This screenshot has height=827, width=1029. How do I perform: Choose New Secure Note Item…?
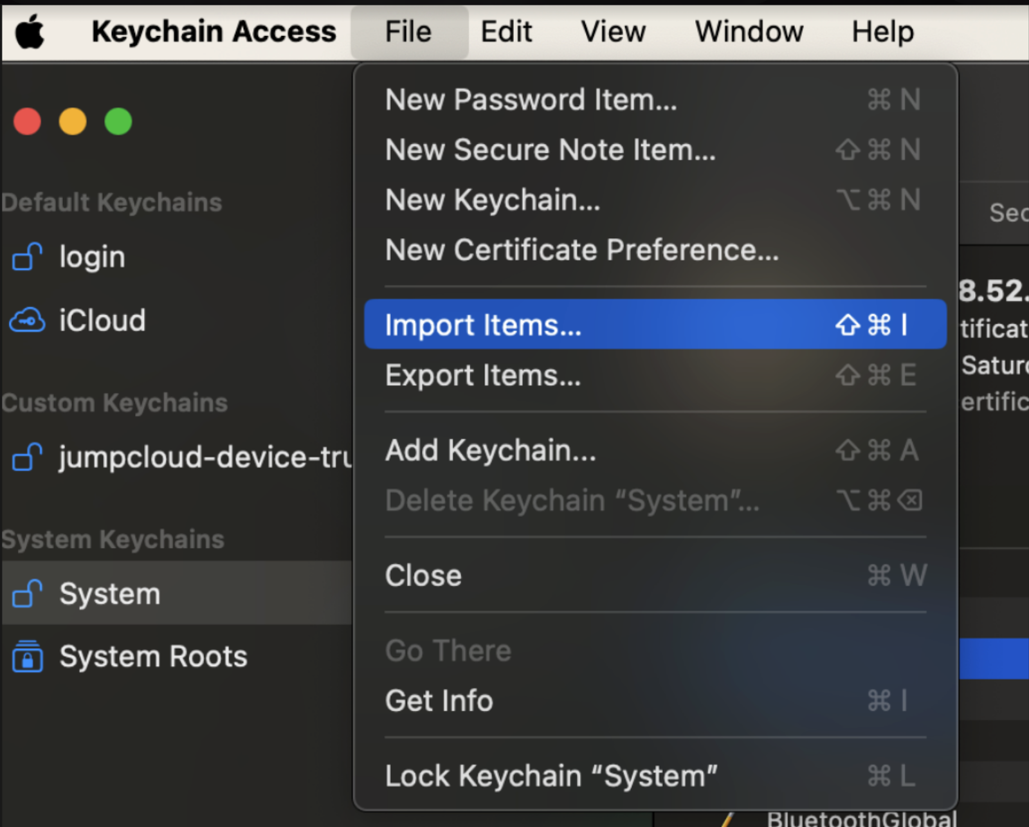click(655, 150)
